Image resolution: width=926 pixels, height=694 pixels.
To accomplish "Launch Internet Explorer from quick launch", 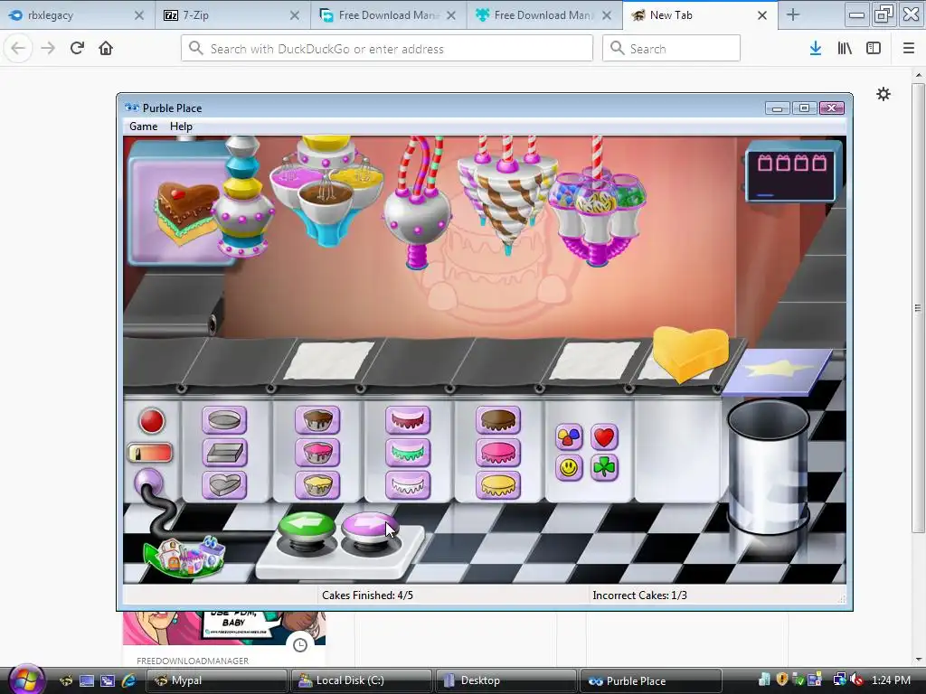I will (x=128, y=680).
